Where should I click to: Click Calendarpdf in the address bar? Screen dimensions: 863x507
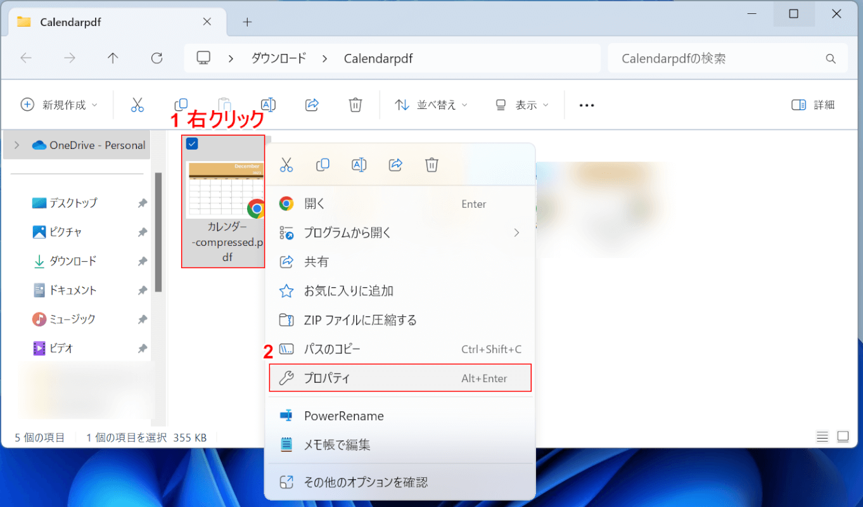[x=378, y=58]
